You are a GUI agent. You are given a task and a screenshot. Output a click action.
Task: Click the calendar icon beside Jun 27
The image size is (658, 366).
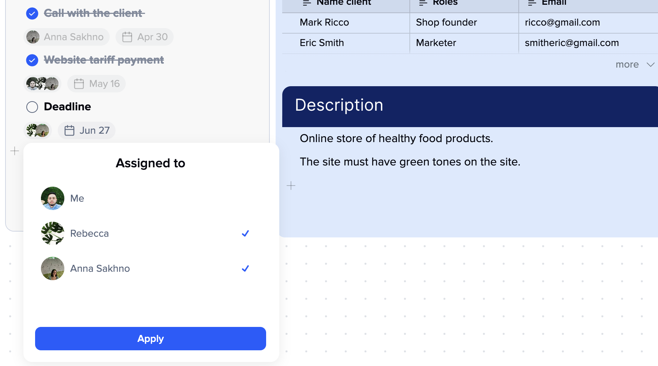pyautogui.click(x=69, y=130)
